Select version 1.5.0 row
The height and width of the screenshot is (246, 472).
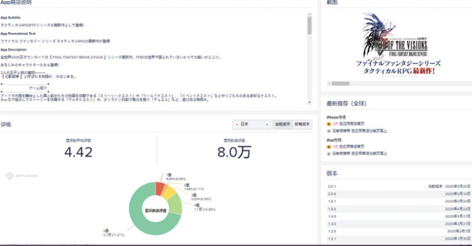399,209
